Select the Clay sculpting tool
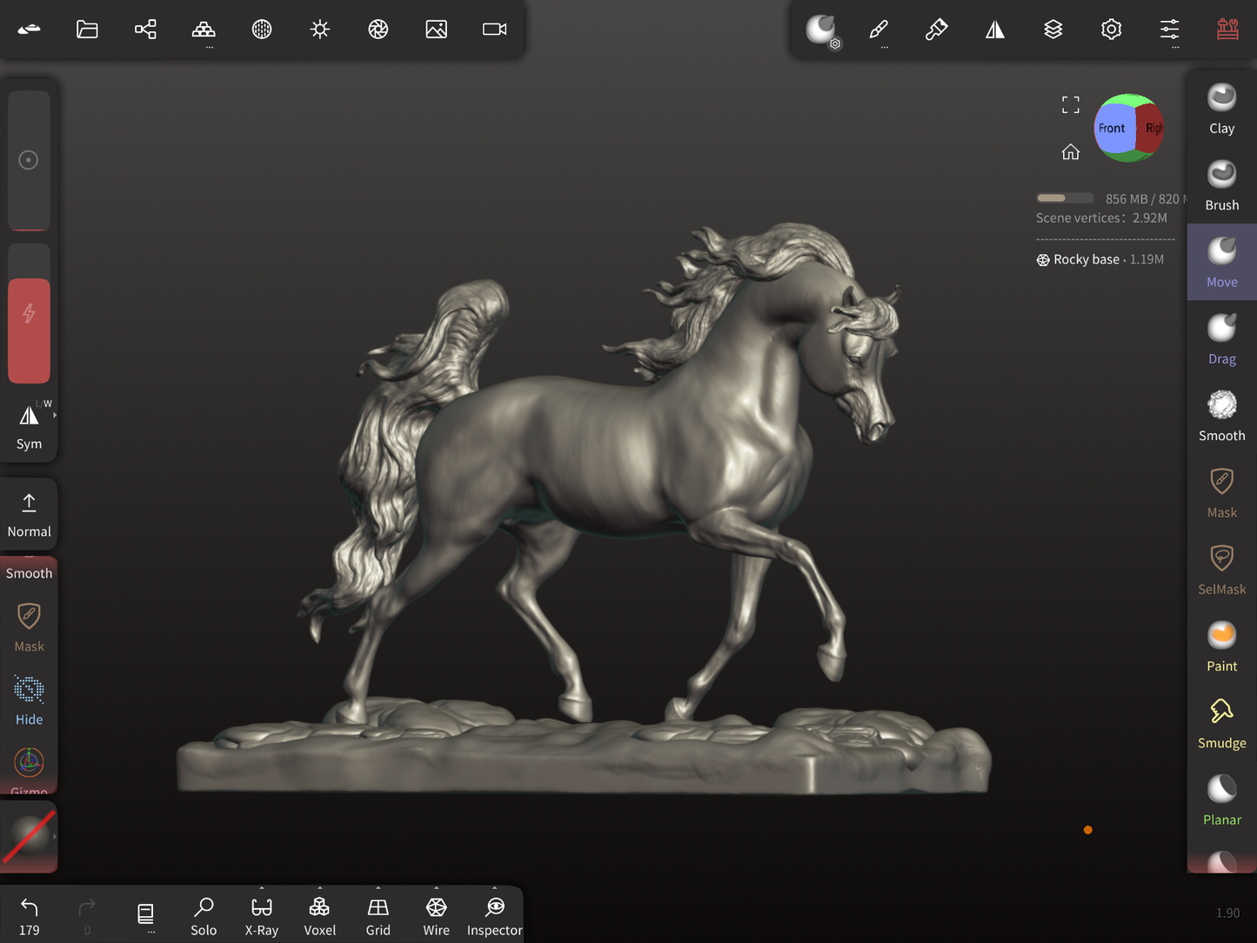Screen dimensions: 1257x943 coord(1221,109)
